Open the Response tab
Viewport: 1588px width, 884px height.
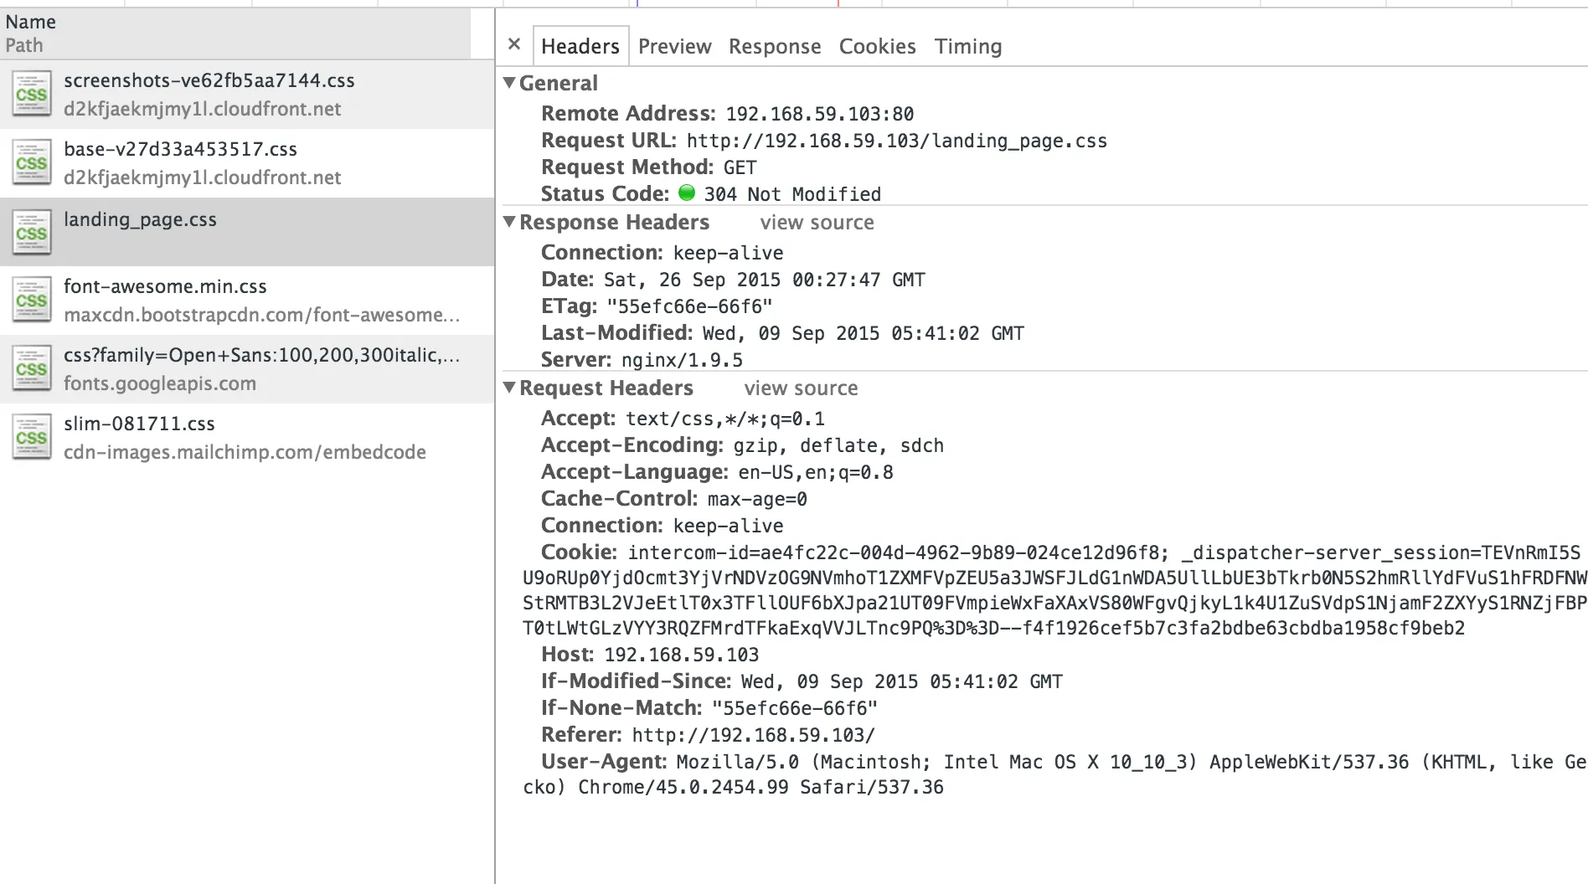point(774,46)
